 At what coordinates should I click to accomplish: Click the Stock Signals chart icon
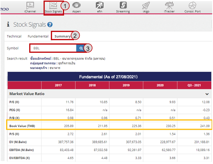54,6
